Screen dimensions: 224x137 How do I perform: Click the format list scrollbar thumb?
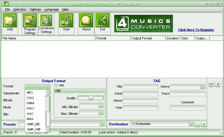[x=48, y=104]
